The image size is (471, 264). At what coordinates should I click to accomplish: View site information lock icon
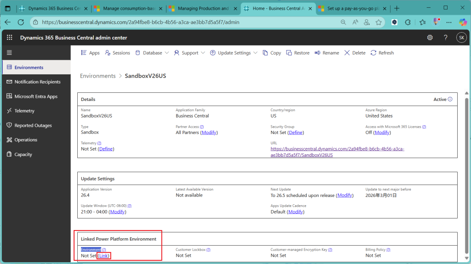point(35,22)
